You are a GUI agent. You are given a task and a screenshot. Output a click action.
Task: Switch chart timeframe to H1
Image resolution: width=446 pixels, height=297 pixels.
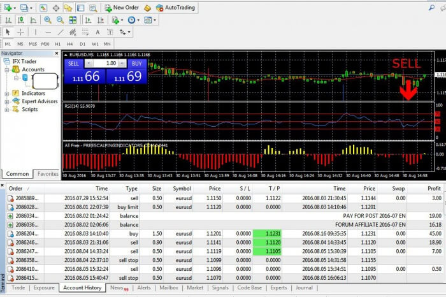coord(57,43)
